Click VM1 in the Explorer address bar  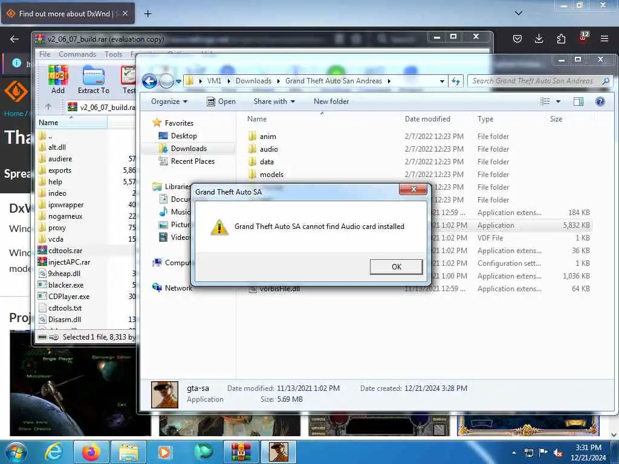(x=214, y=81)
